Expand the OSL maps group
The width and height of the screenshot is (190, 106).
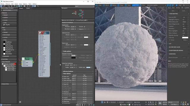(x=9, y=30)
